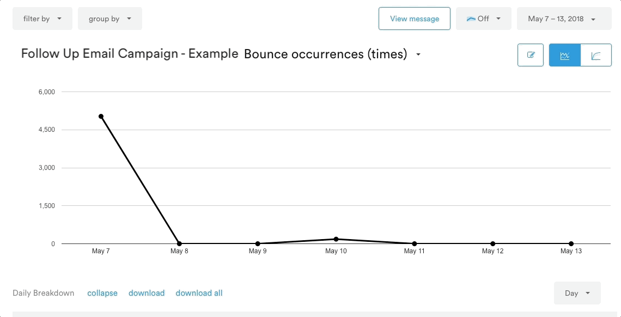621x317 pixels.
Task: Open the filter by dropdown
Action: [42, 19]
